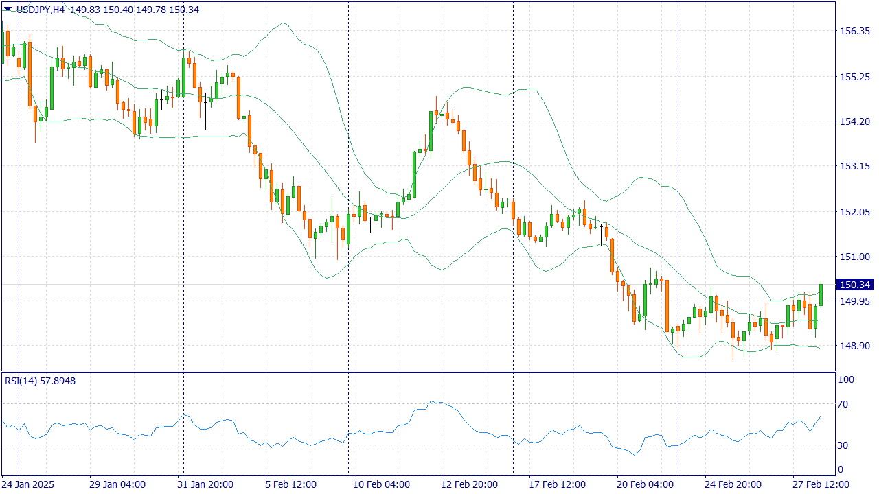Click the 12 Feb 20:00 time axis label
The image size is (879, 494).
pos(469,484)
